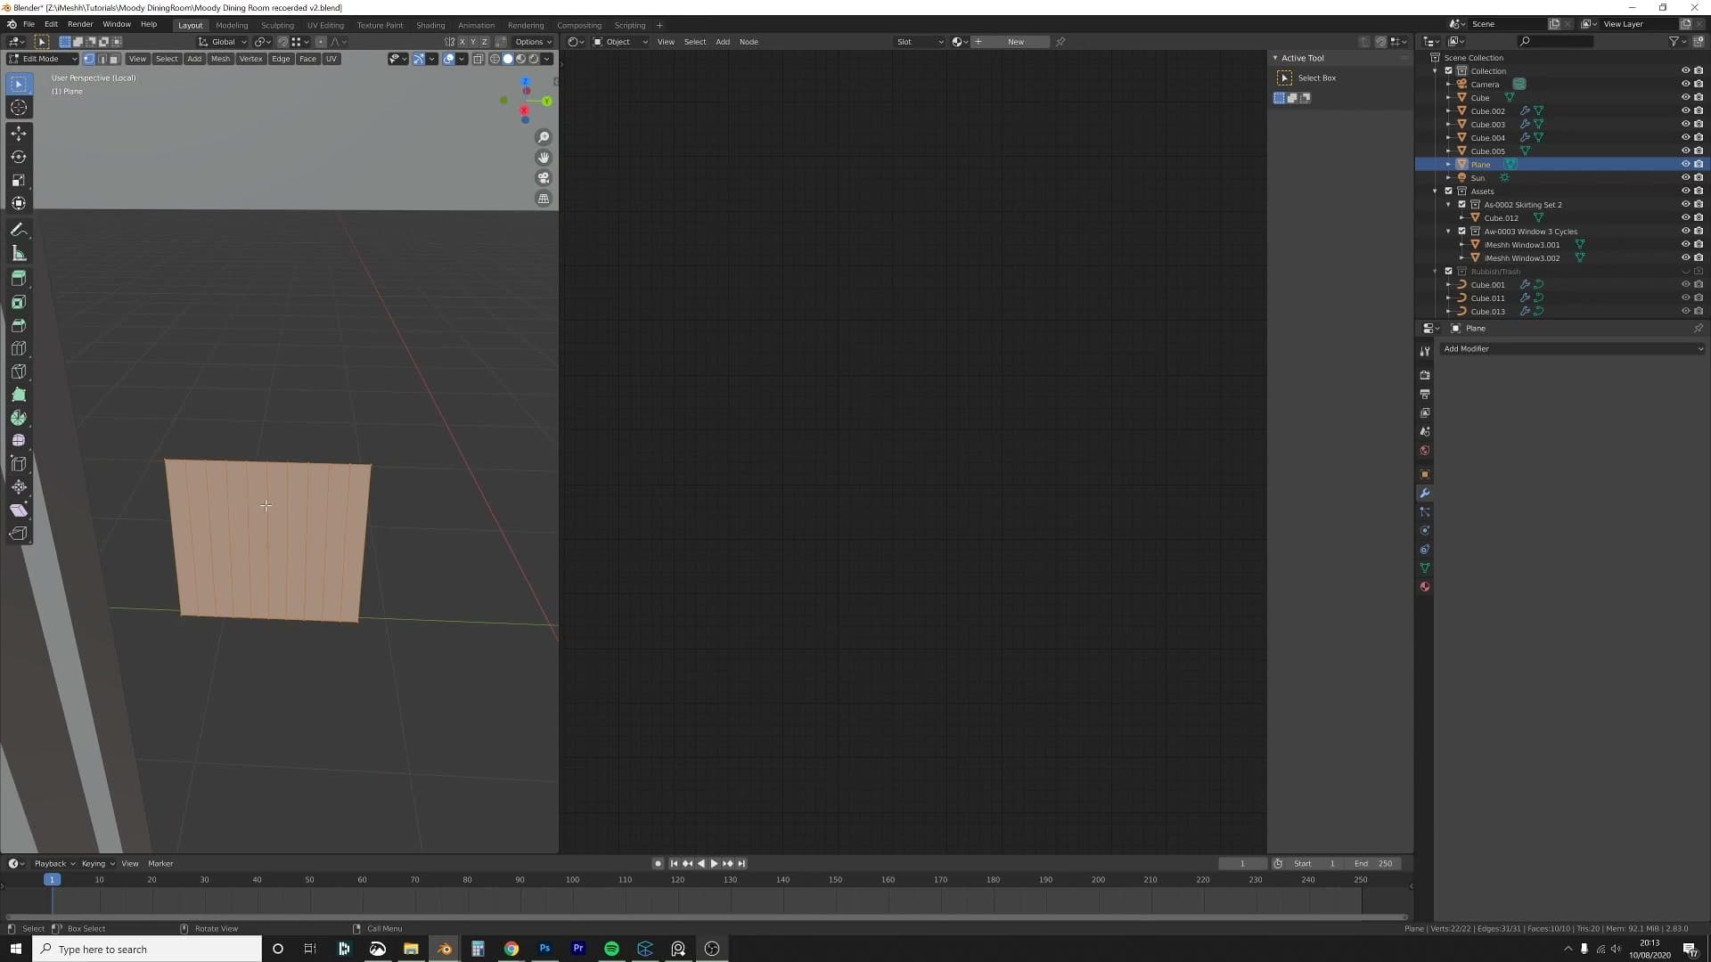Open Spotify from the Windows taskbar
The width and height of the screenshot is (1711, 962).
tap(611, 950)
